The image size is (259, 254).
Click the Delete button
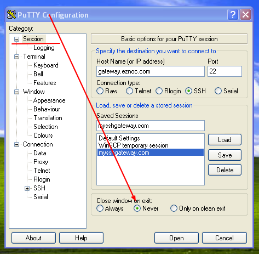tap(225, 170)
